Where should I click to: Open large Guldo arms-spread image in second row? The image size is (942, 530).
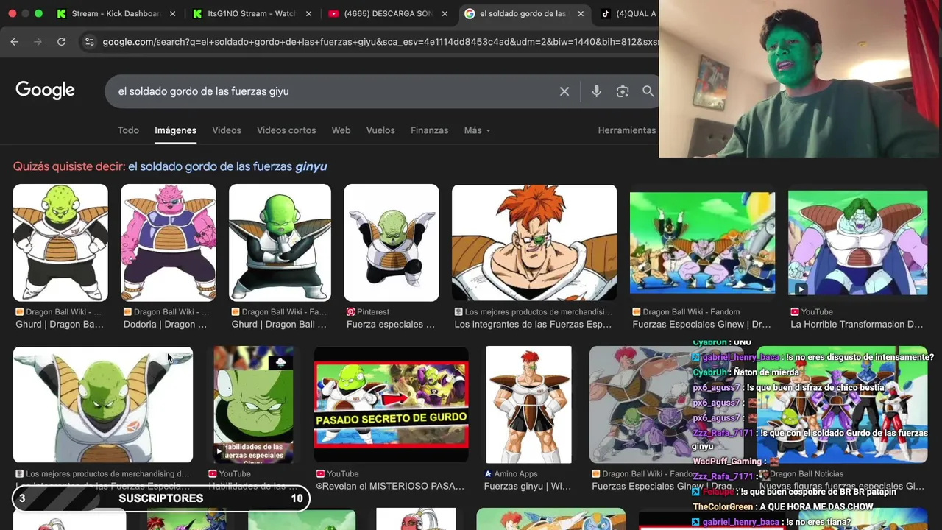click(103, 405)
